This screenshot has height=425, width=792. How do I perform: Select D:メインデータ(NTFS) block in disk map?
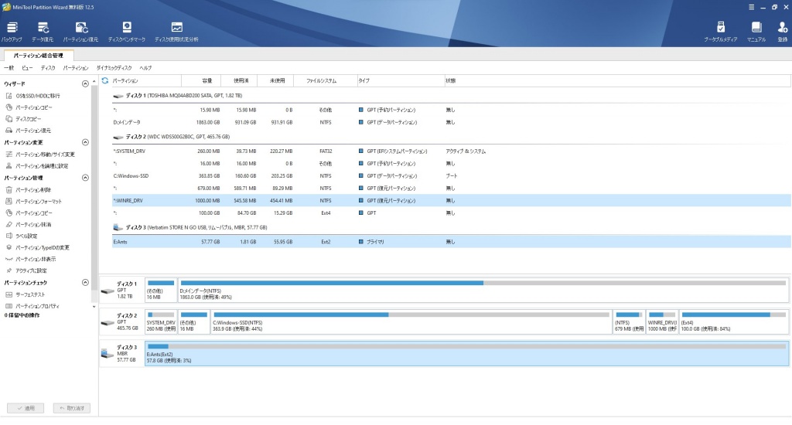[x=483, y=290]
